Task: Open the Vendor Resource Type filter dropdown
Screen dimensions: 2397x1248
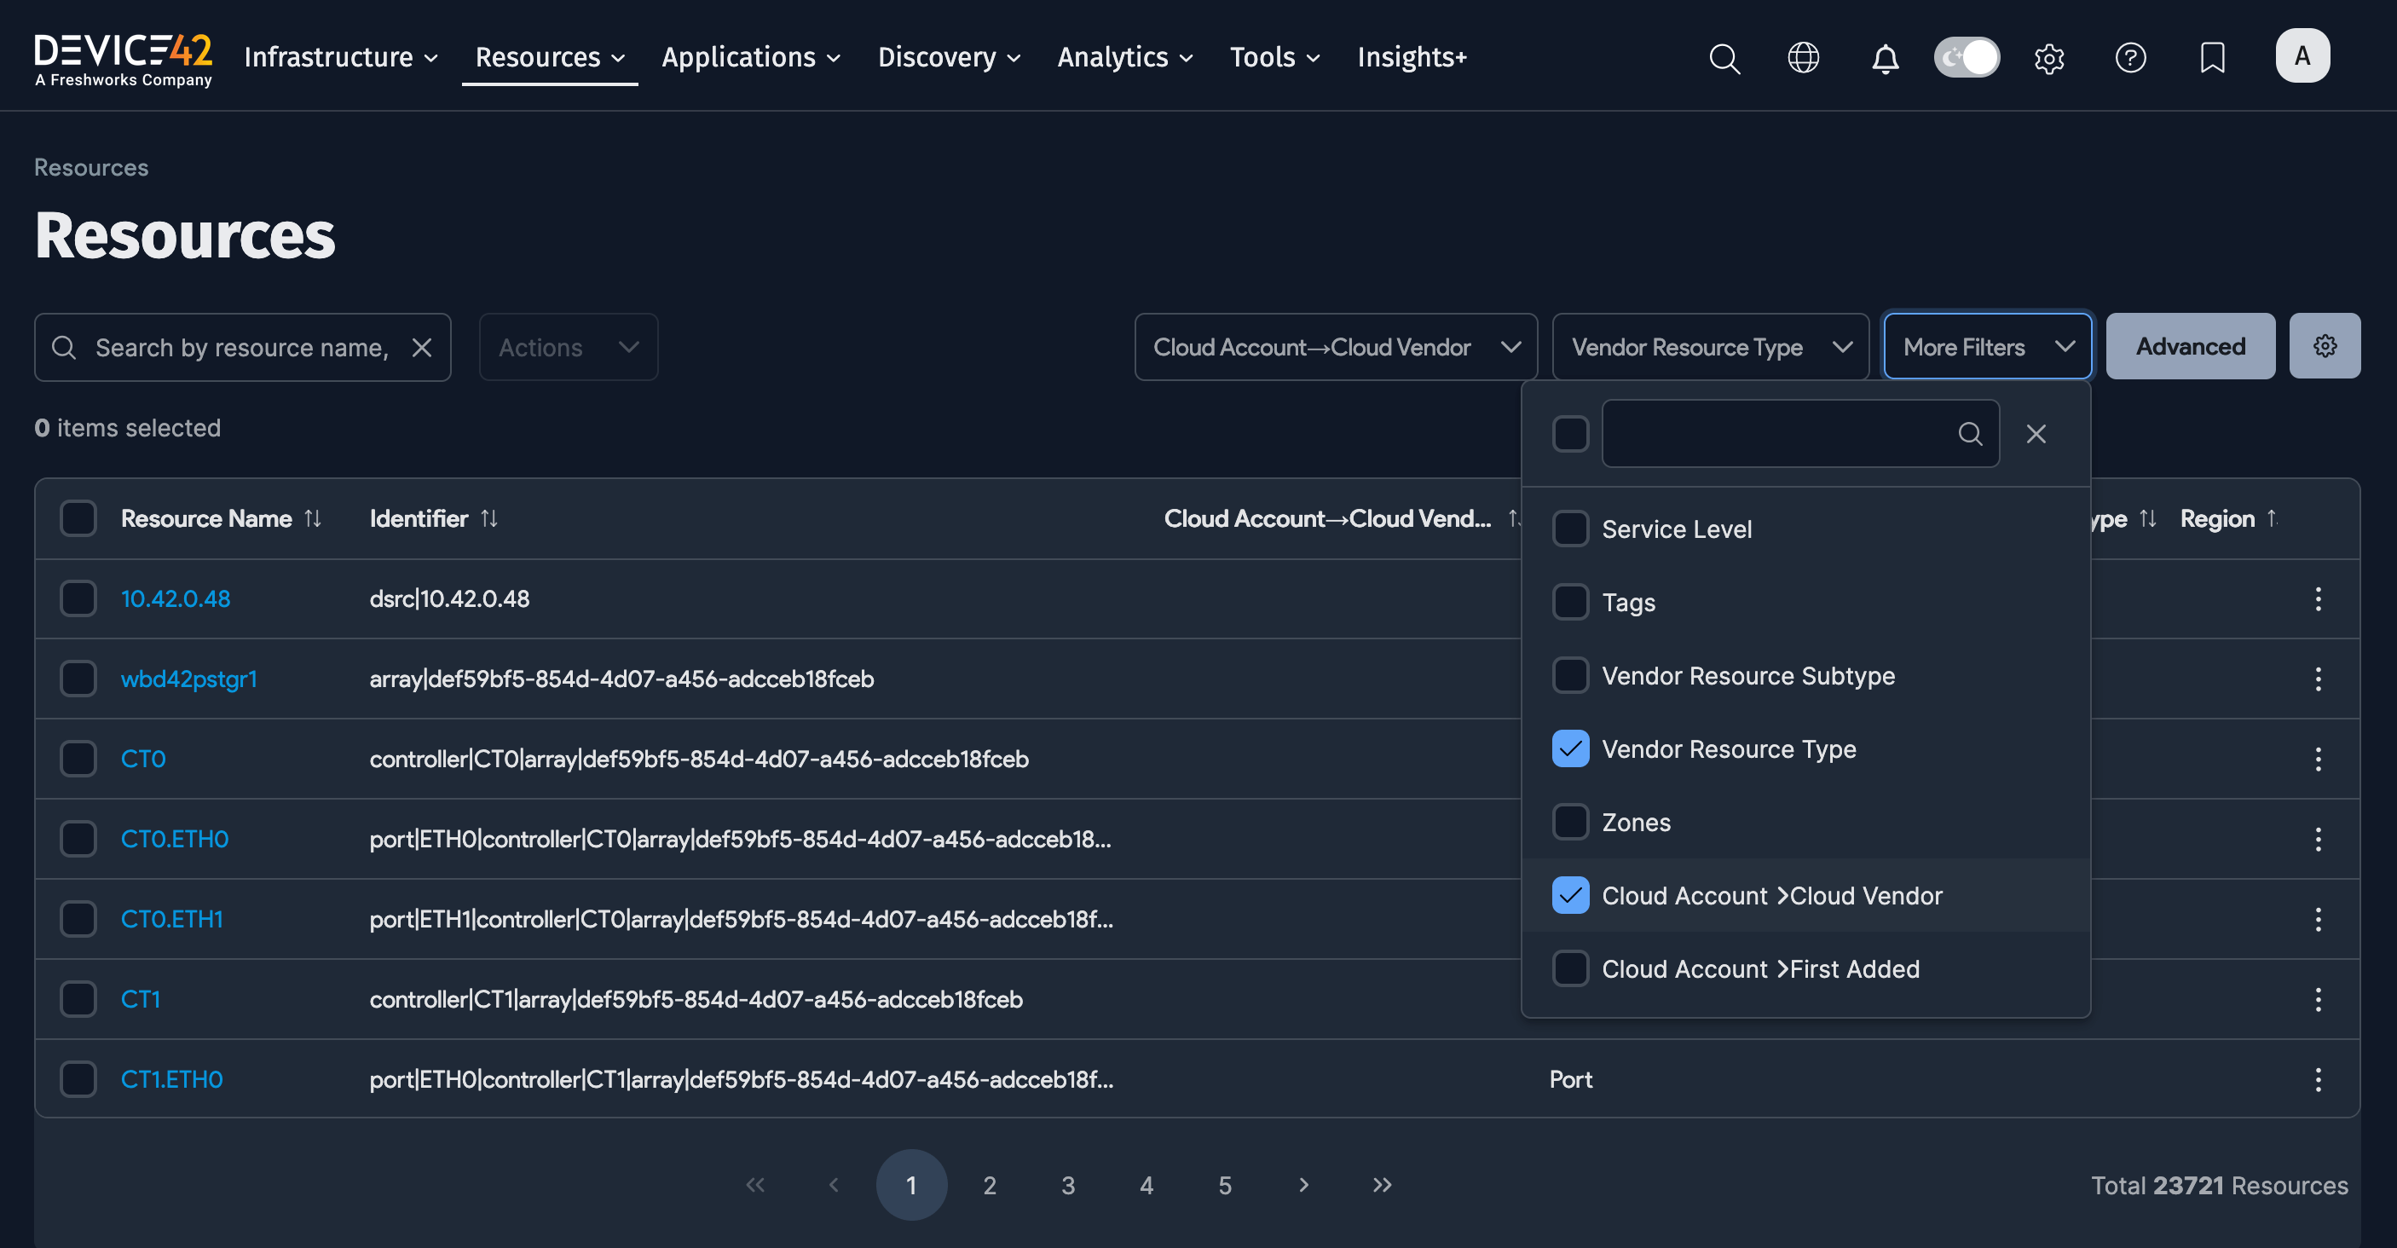Action: (1709, 347)
